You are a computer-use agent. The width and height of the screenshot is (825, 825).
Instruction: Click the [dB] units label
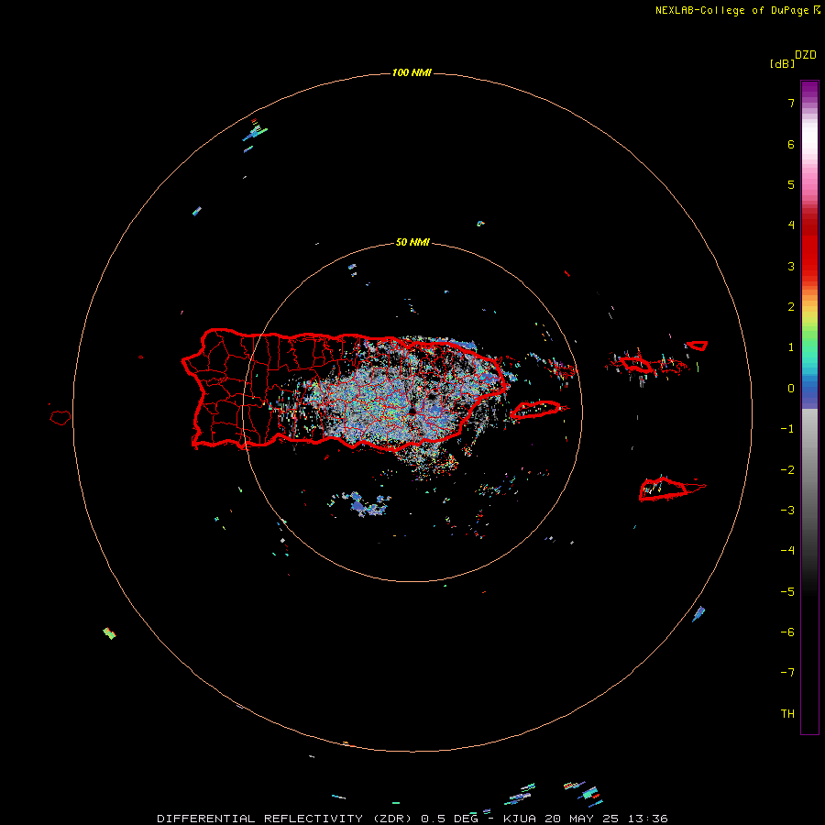(782, 63)
